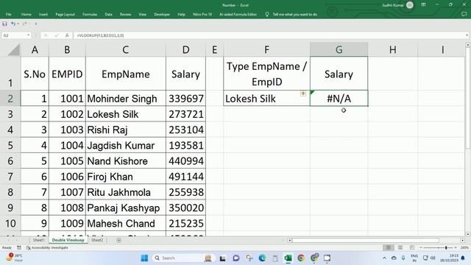Viewport: 471px width, 265px height.
Task: Switch to Sheet1 tab
Action: click(38, 240)
